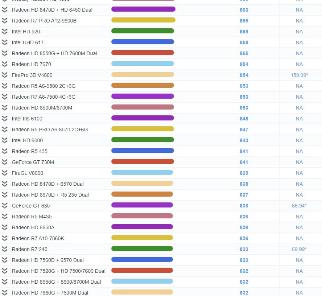Screen dimensions: 322x296
Task: Expand the Radeon HD 7670 row chevron
Action: (x=4, y=64)
